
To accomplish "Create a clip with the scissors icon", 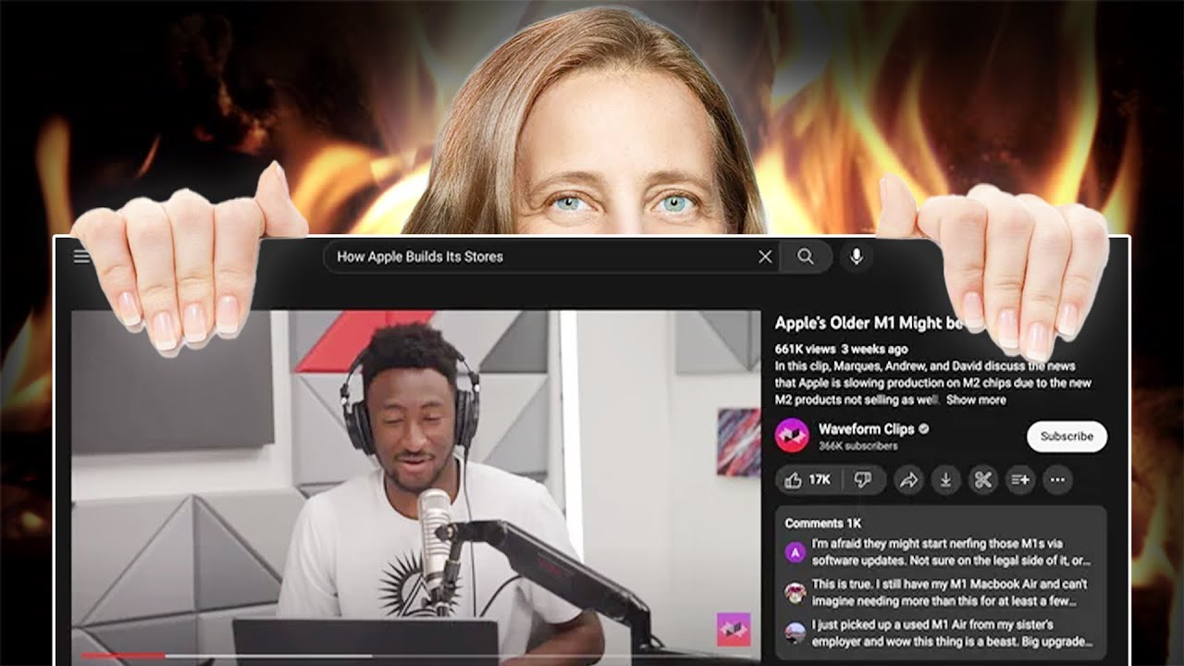I will click(x=983, y=479).
